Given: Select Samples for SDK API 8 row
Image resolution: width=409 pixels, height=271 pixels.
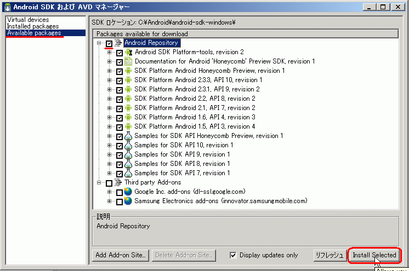Looking at the screenshot, I should pyautogui.click(x=182, y=164).
